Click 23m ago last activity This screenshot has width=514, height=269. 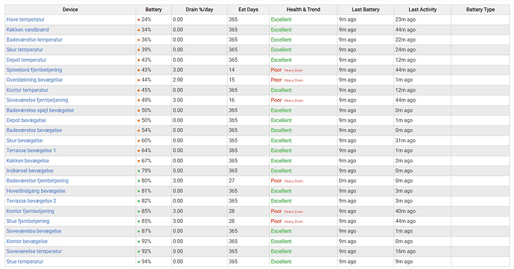pyautogui.click(x=405, y=19)
